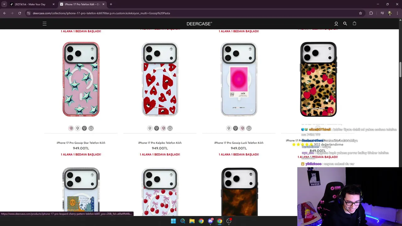Open the shopping bag cart icon

354,24
